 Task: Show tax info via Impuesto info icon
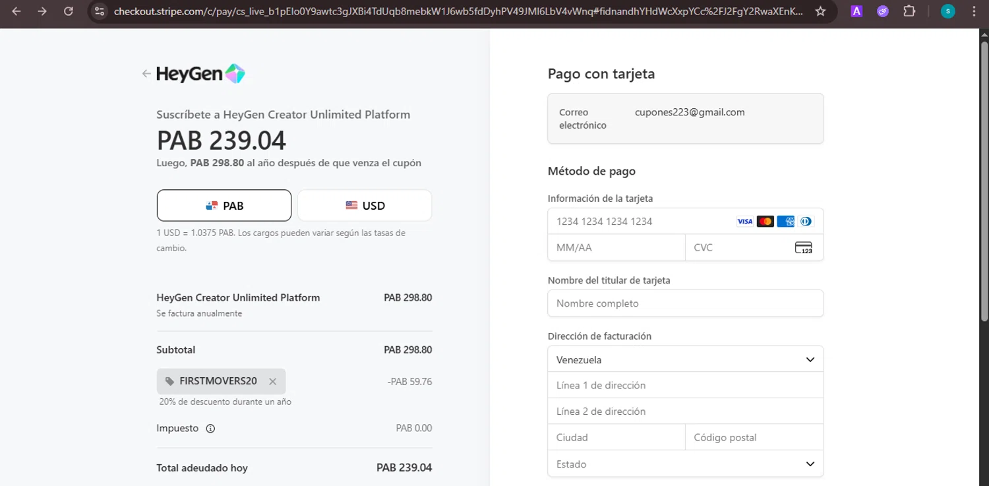click(210, 429)
